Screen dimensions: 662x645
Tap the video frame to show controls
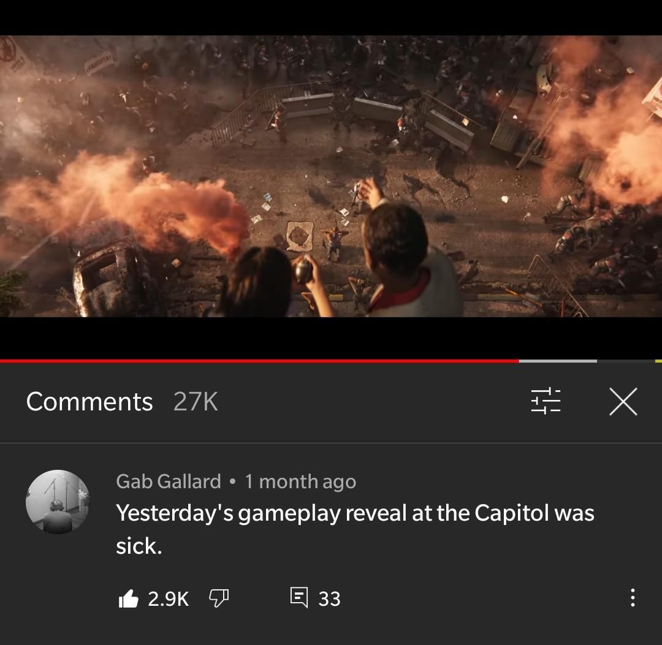point(331,176)
